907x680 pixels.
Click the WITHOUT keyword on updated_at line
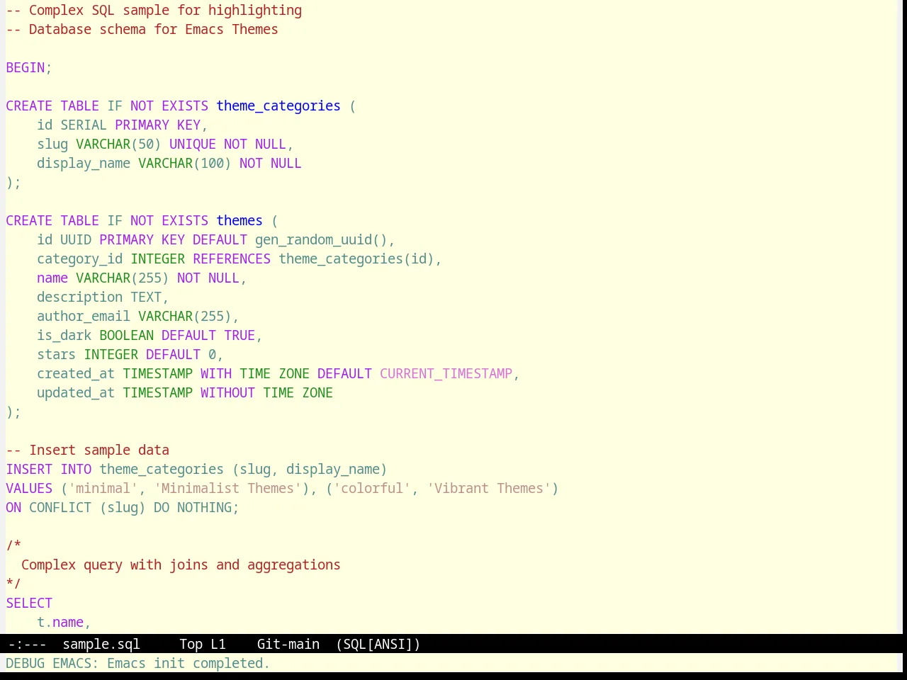[x=227, y=392]
